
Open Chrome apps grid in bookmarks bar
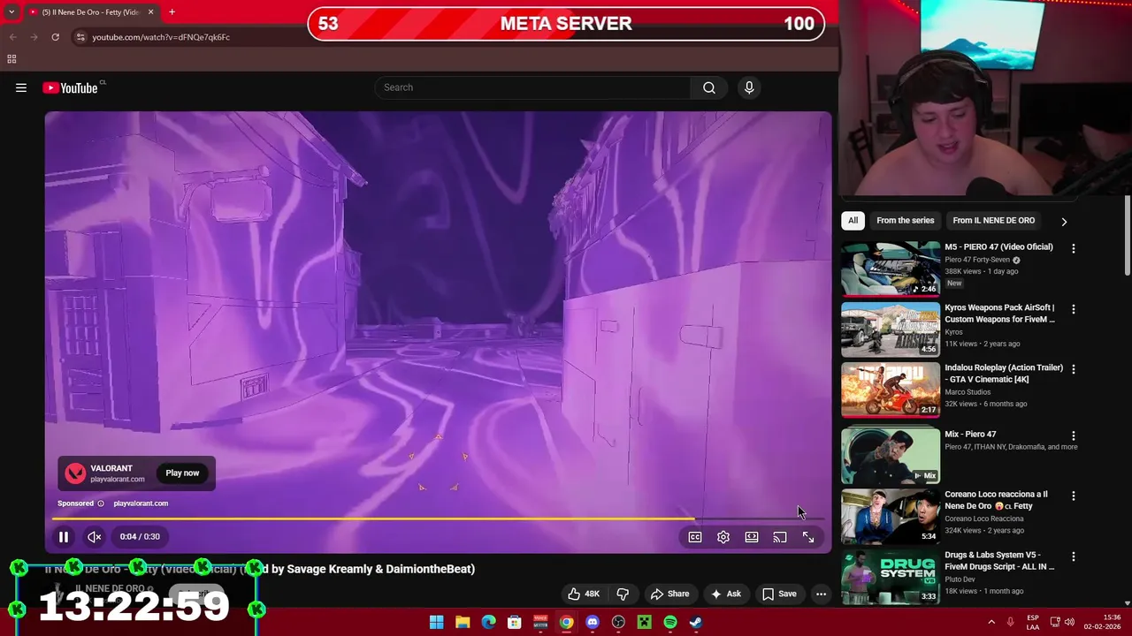pos(11,59)
